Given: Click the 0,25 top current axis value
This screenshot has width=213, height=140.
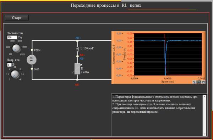Looking at the screenshot, I should (x=130, y=34).
